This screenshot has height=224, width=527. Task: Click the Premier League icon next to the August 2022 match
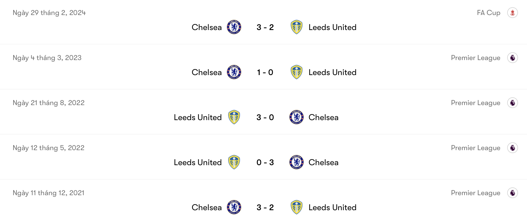[x=512, y=103]
